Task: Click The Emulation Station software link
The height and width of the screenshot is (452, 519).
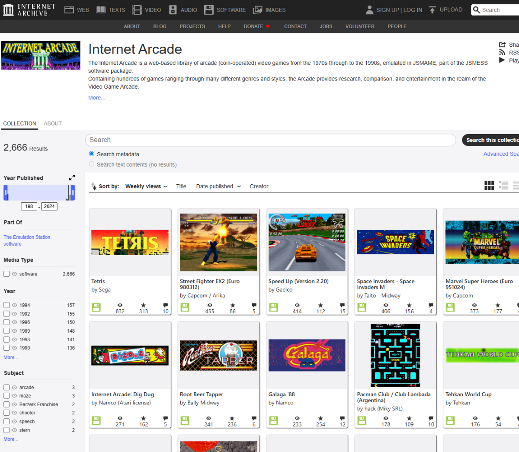Action: pos(27,240)
